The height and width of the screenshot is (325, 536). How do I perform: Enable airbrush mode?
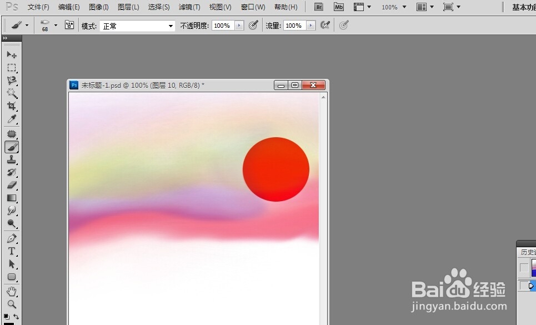325,25
